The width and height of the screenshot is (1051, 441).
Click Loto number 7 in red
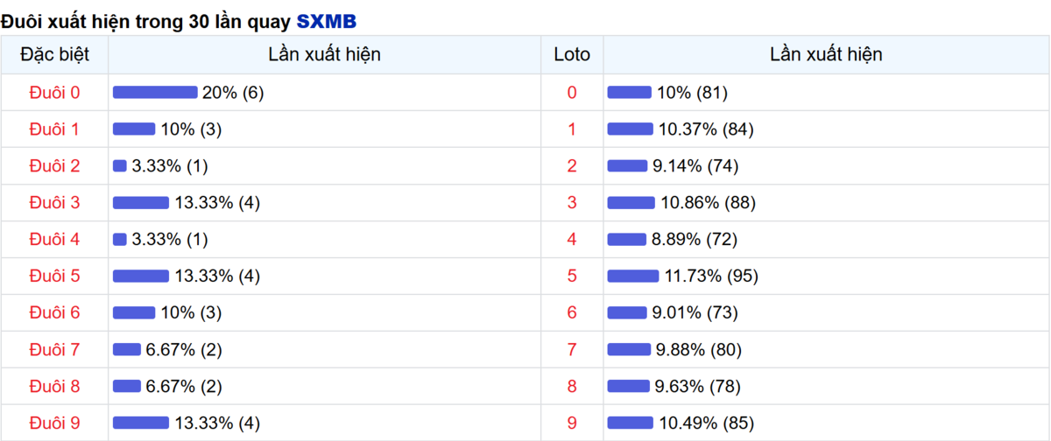[572, 350]
